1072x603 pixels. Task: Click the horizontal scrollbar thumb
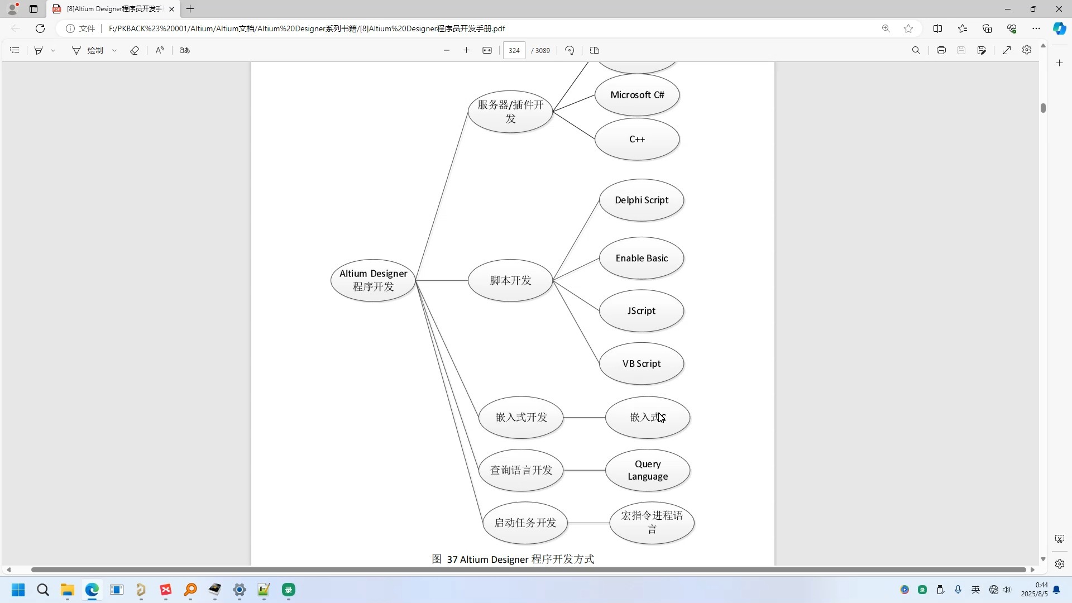(528, 569)
